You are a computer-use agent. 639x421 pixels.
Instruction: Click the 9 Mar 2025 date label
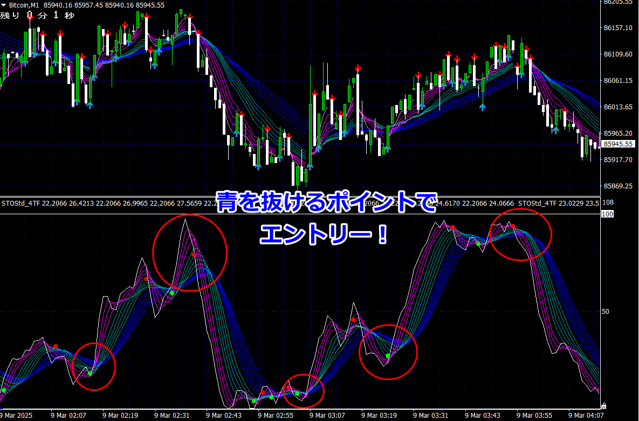coord(16,416)
